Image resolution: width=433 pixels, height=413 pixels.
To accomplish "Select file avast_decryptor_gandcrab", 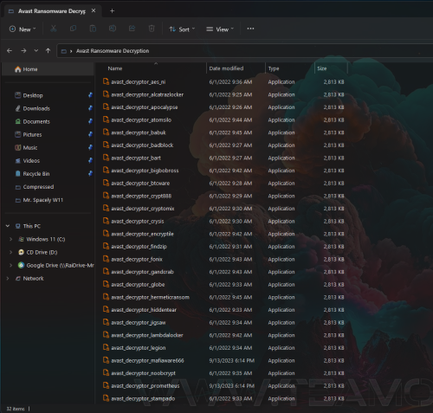I will tap(142, 272).
